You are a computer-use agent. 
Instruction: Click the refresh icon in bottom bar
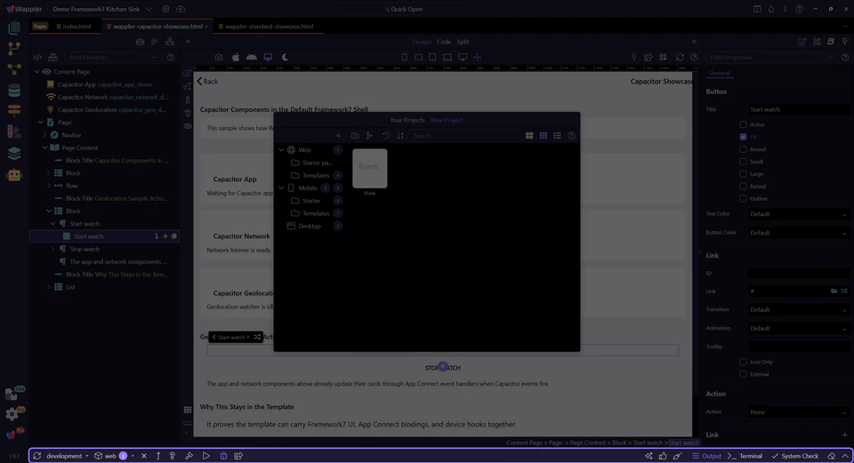(x=37, y=456)
